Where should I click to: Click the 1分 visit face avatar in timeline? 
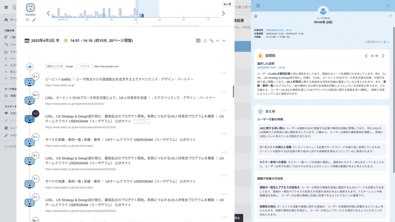click(x=29, y=119)
